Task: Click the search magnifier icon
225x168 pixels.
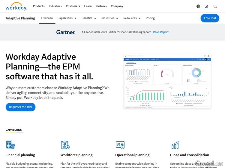Action: [x=215, y=6]
